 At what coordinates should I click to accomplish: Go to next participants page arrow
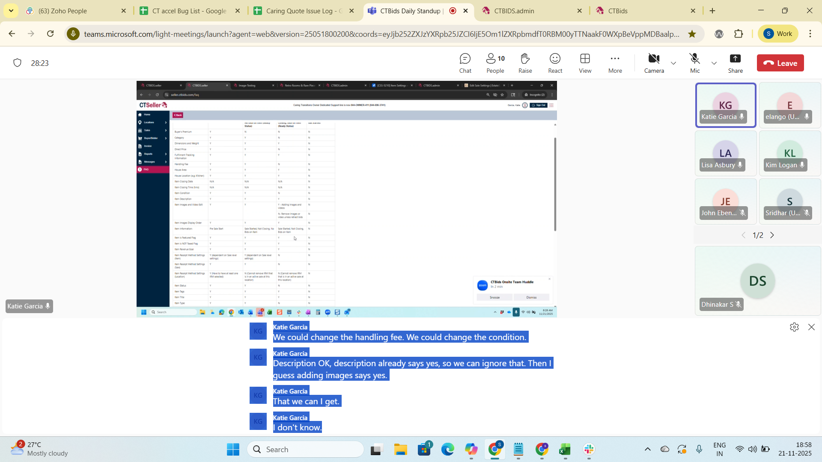pyautogui.click(x=772, y=235)
